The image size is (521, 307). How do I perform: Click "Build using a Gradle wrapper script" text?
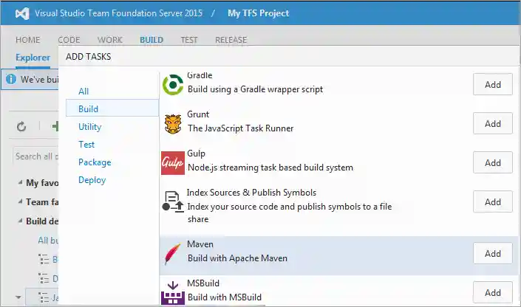(x=255, y=89)
